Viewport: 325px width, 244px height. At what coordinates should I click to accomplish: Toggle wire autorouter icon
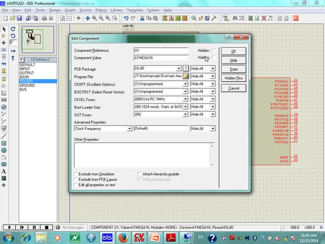226,18
